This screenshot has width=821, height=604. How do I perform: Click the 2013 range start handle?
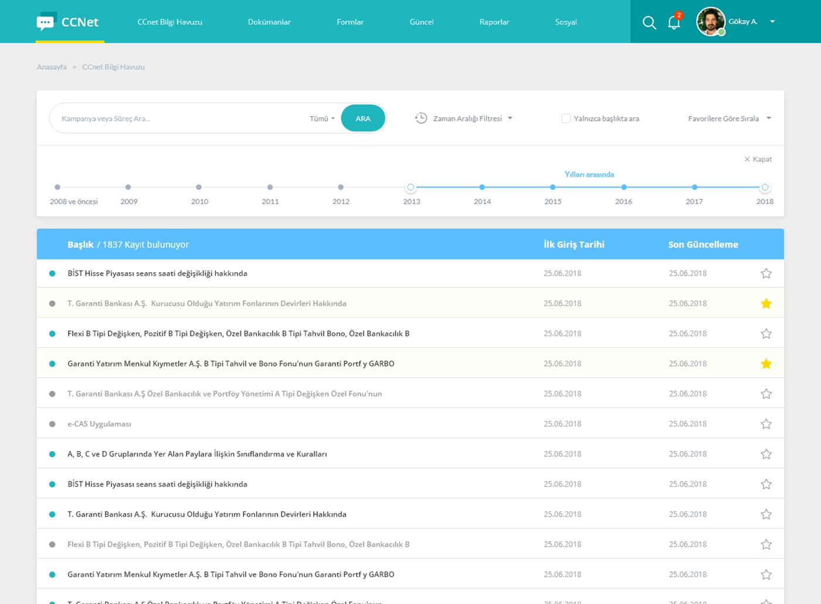(410, 187)
